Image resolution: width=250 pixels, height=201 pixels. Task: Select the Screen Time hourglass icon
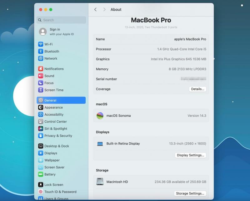click(x=41, y=90)
